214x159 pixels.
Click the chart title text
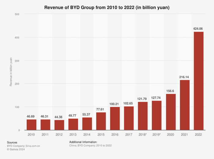(x=107, y=7)
